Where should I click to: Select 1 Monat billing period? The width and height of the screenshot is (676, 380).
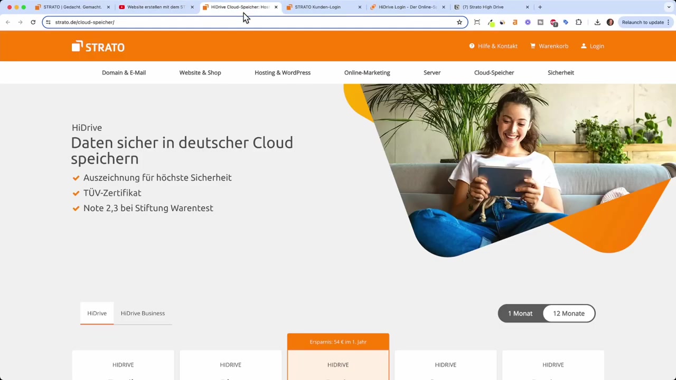pos(520,313)
